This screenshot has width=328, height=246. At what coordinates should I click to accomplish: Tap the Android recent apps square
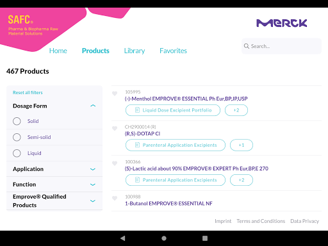[205, 238]
